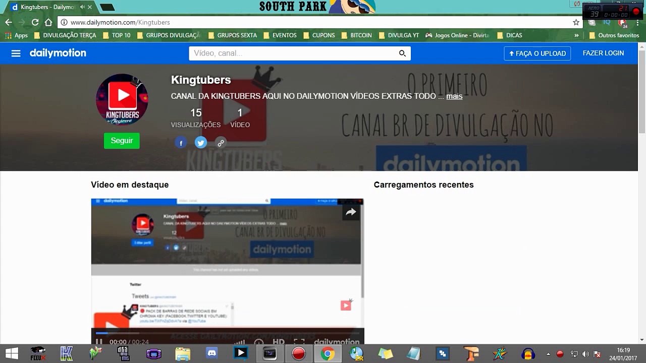Close the Kingtubers tab
Viewport: 646px width, 363px height.
(x=90, y=7)
